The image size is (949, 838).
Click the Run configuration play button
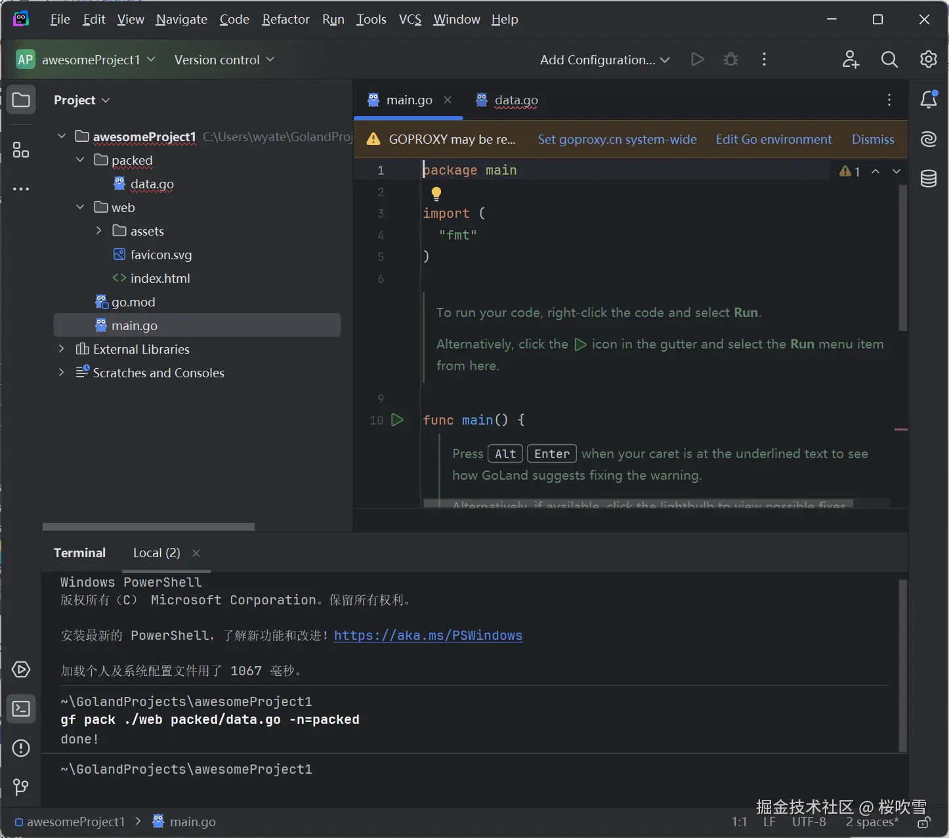pyautogui.click(x=698, y=60)
